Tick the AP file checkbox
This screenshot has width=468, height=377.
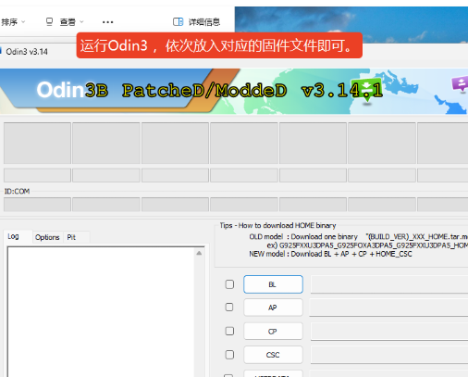229,307
